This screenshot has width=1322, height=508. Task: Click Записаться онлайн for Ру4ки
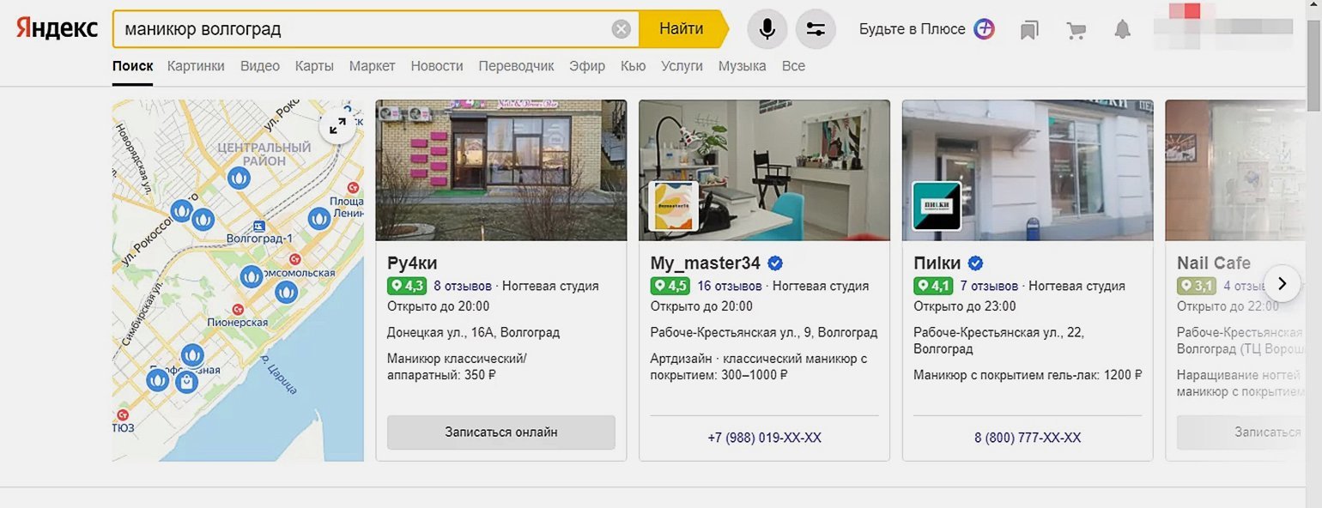[500, 432]
